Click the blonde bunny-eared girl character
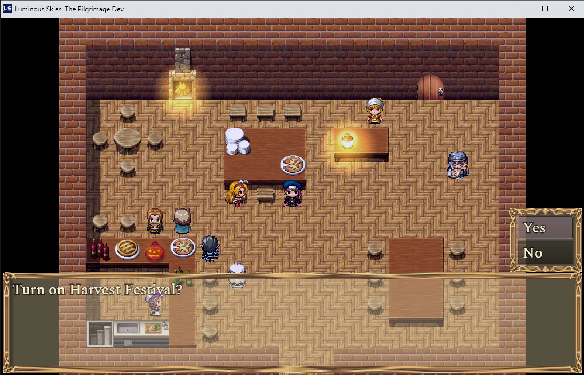584x375 pixels. click(x=237, y=193)
